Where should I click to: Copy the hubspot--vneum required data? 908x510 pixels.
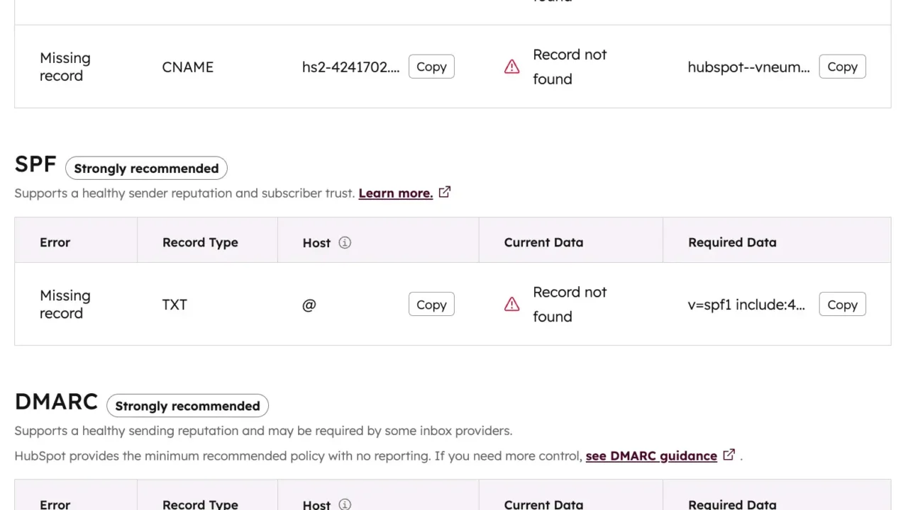(x=842, y=67)
